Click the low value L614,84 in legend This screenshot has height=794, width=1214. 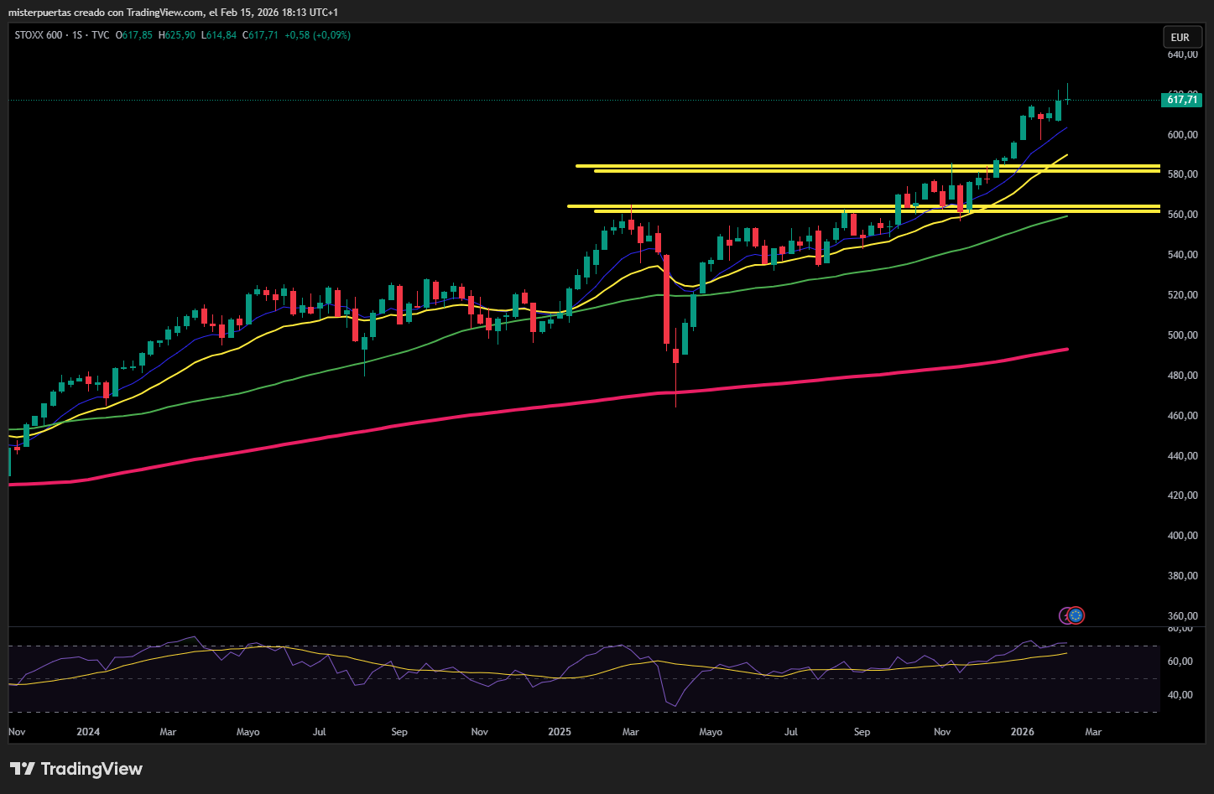(x=219, y=35)
